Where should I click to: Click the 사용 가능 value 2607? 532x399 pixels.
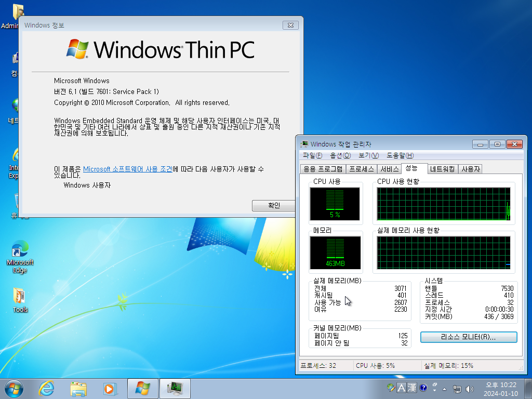(x=401, y=302)
